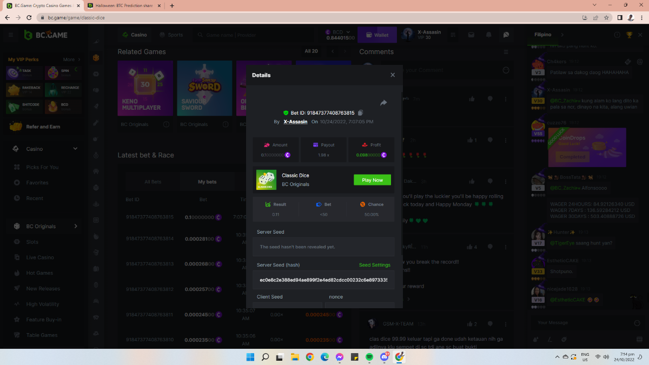Open the mail inbox icon in header
The width and height of the screenshot is (649, 365).
[x=472, y=35]
